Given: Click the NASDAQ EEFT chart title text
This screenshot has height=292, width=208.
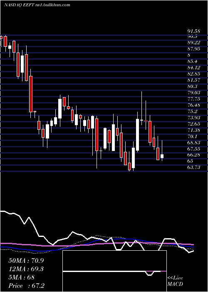Looking at the screenshot, I should [x=37, y=5].
